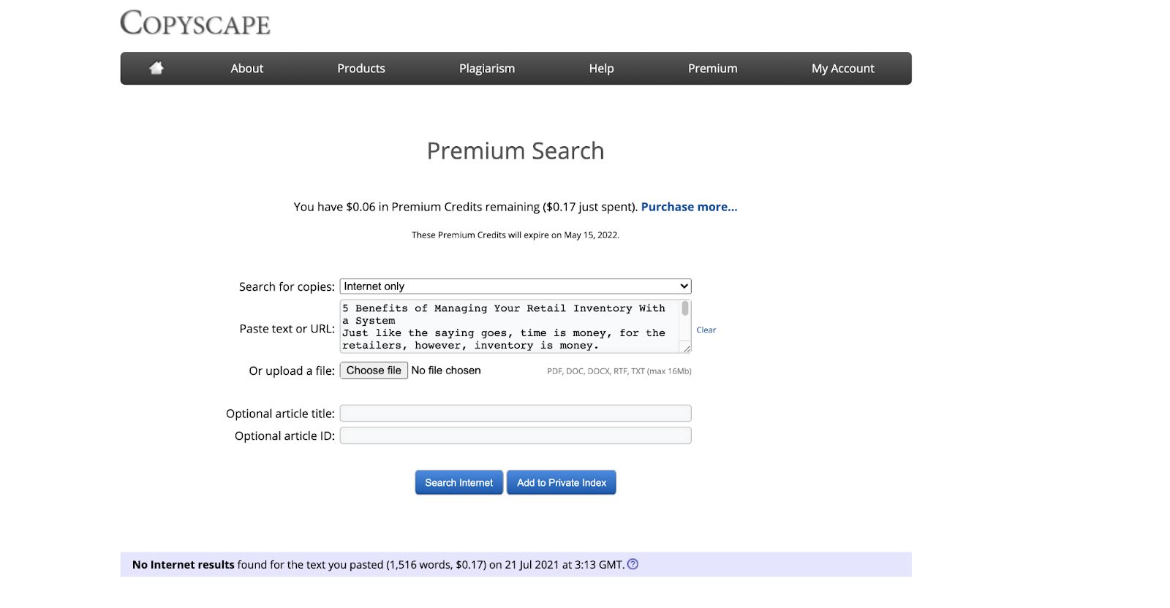The width and height of the screenshot is (1170, 608).
Task: Click the Optional article title field
Action: (516, 414)
